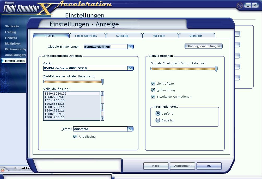262x179 pixels.
Task: Open the Globale Einstellungen dropdown arrow
Action: pos(131,46)
